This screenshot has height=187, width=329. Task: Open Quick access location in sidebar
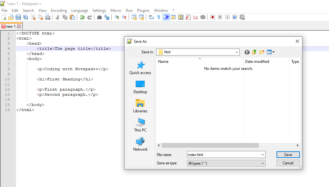point(140,68)
